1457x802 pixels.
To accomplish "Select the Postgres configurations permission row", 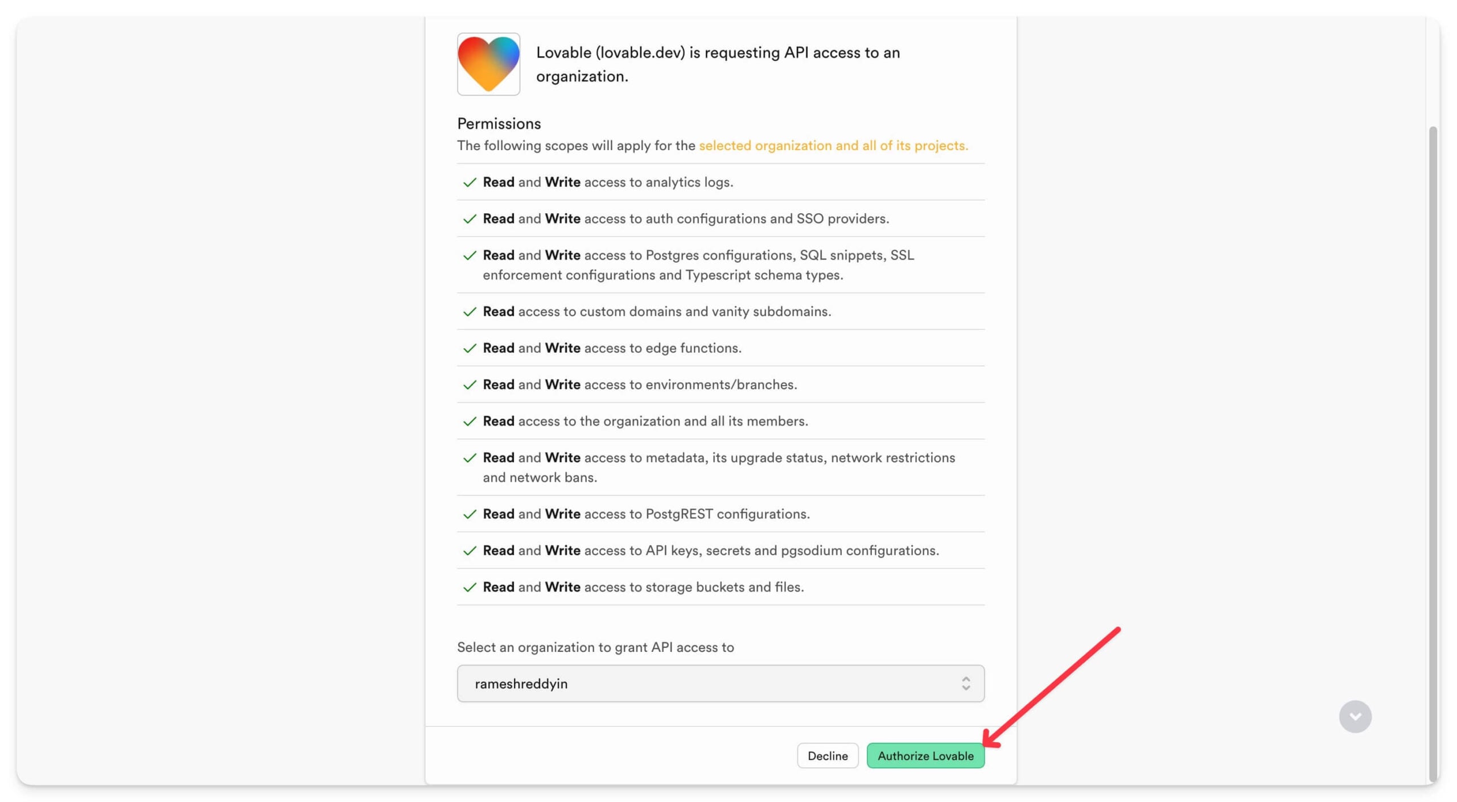I will coord(721,264).
